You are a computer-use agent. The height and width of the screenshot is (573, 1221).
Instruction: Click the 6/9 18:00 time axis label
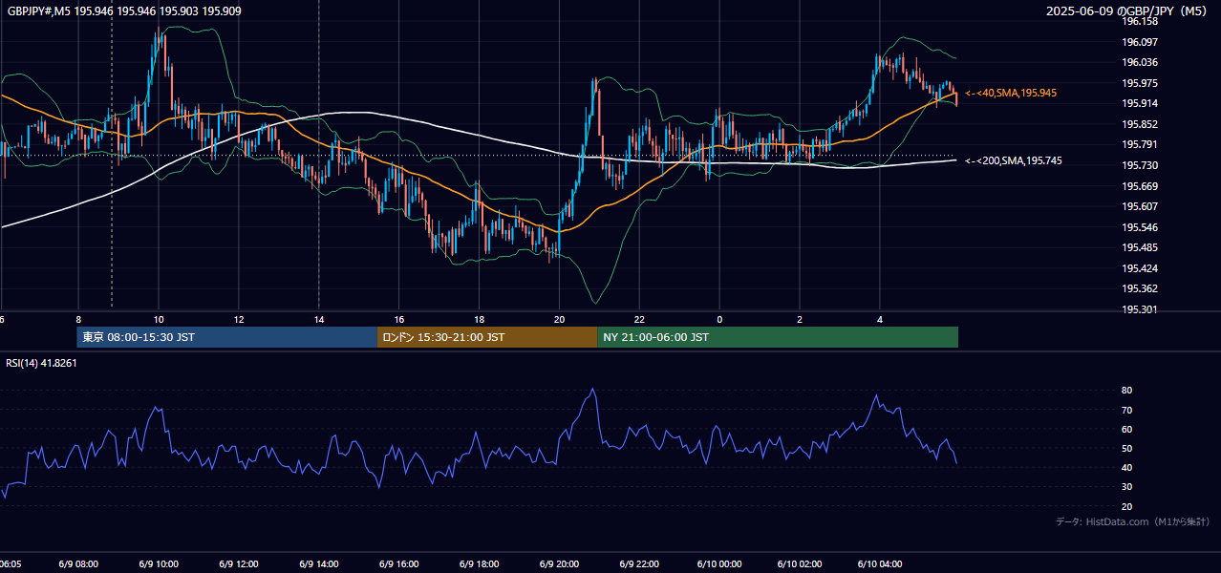tap(480, 564)
